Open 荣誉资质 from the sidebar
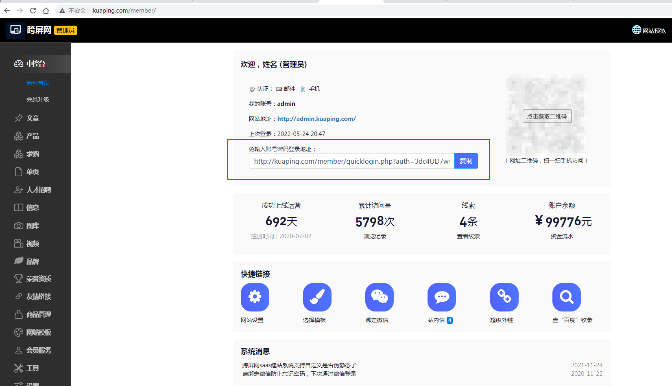Screen dimensions: 672x386 (x=38, y=279)
